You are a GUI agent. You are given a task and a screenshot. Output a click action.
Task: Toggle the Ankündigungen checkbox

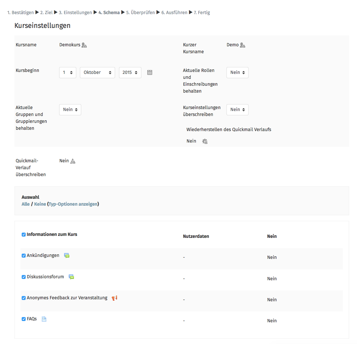24,256
